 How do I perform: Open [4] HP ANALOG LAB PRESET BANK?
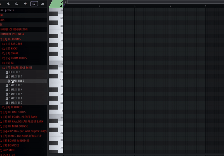tap(23, 122)
